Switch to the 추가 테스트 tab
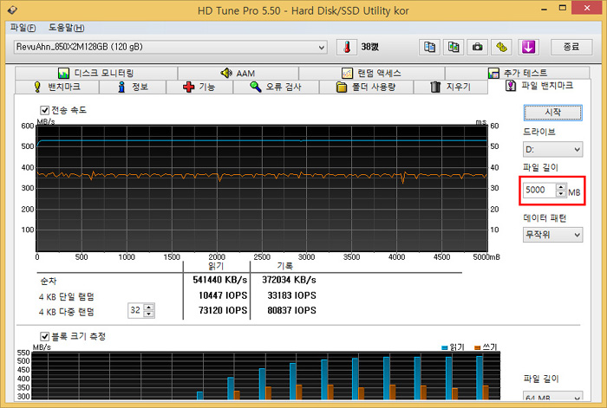This screenshot has height=408, width=607. click(517, 73)
